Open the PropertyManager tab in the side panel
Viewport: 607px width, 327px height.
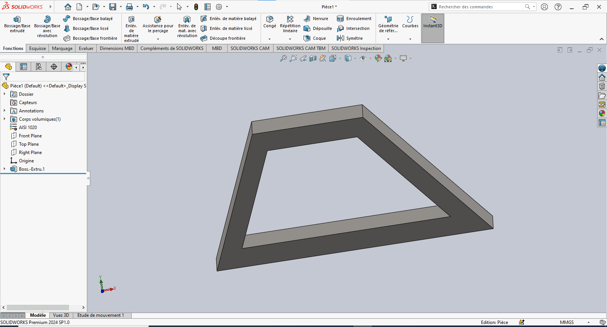tap(24, 67)
